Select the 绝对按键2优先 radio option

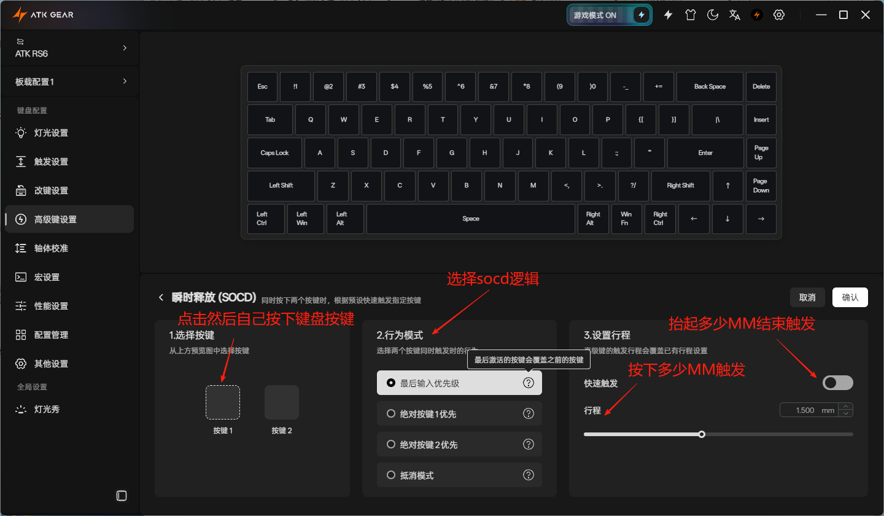coord(459,444)
